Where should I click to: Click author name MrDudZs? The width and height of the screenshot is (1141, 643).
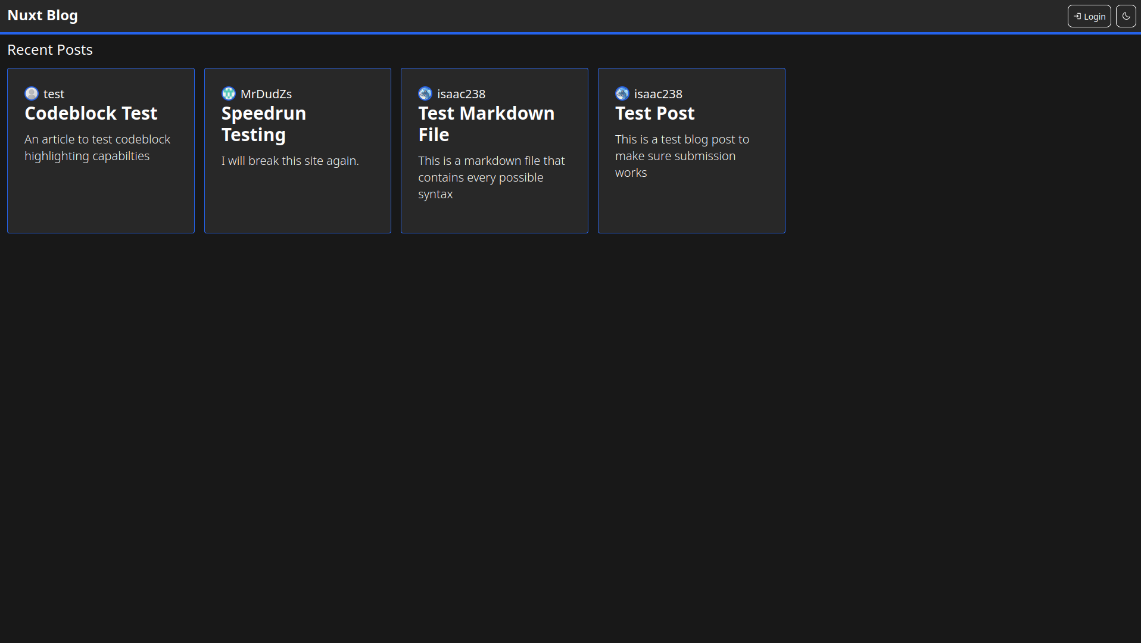click(266, 94)
